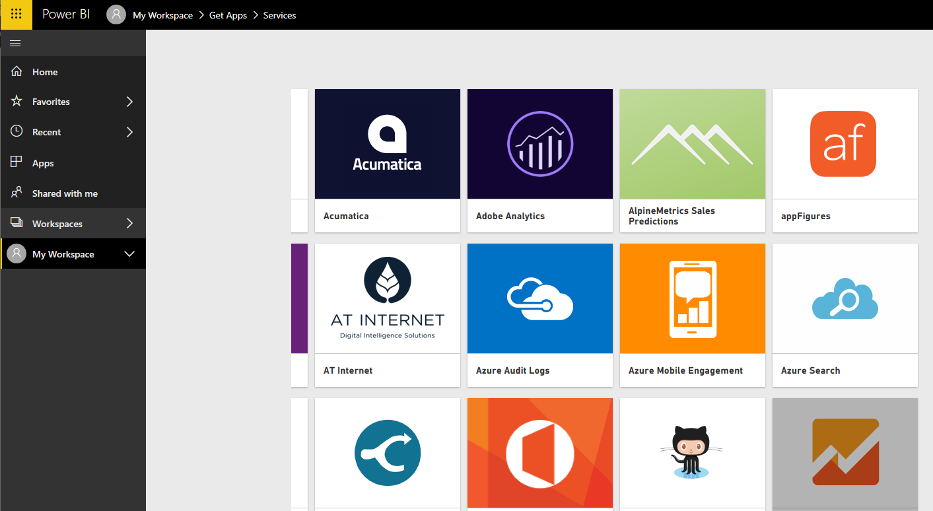The width and height of the screenshot is (933, 511).
Task: Click the Adobe Analytics caption text
Action: tap(510, 216)
